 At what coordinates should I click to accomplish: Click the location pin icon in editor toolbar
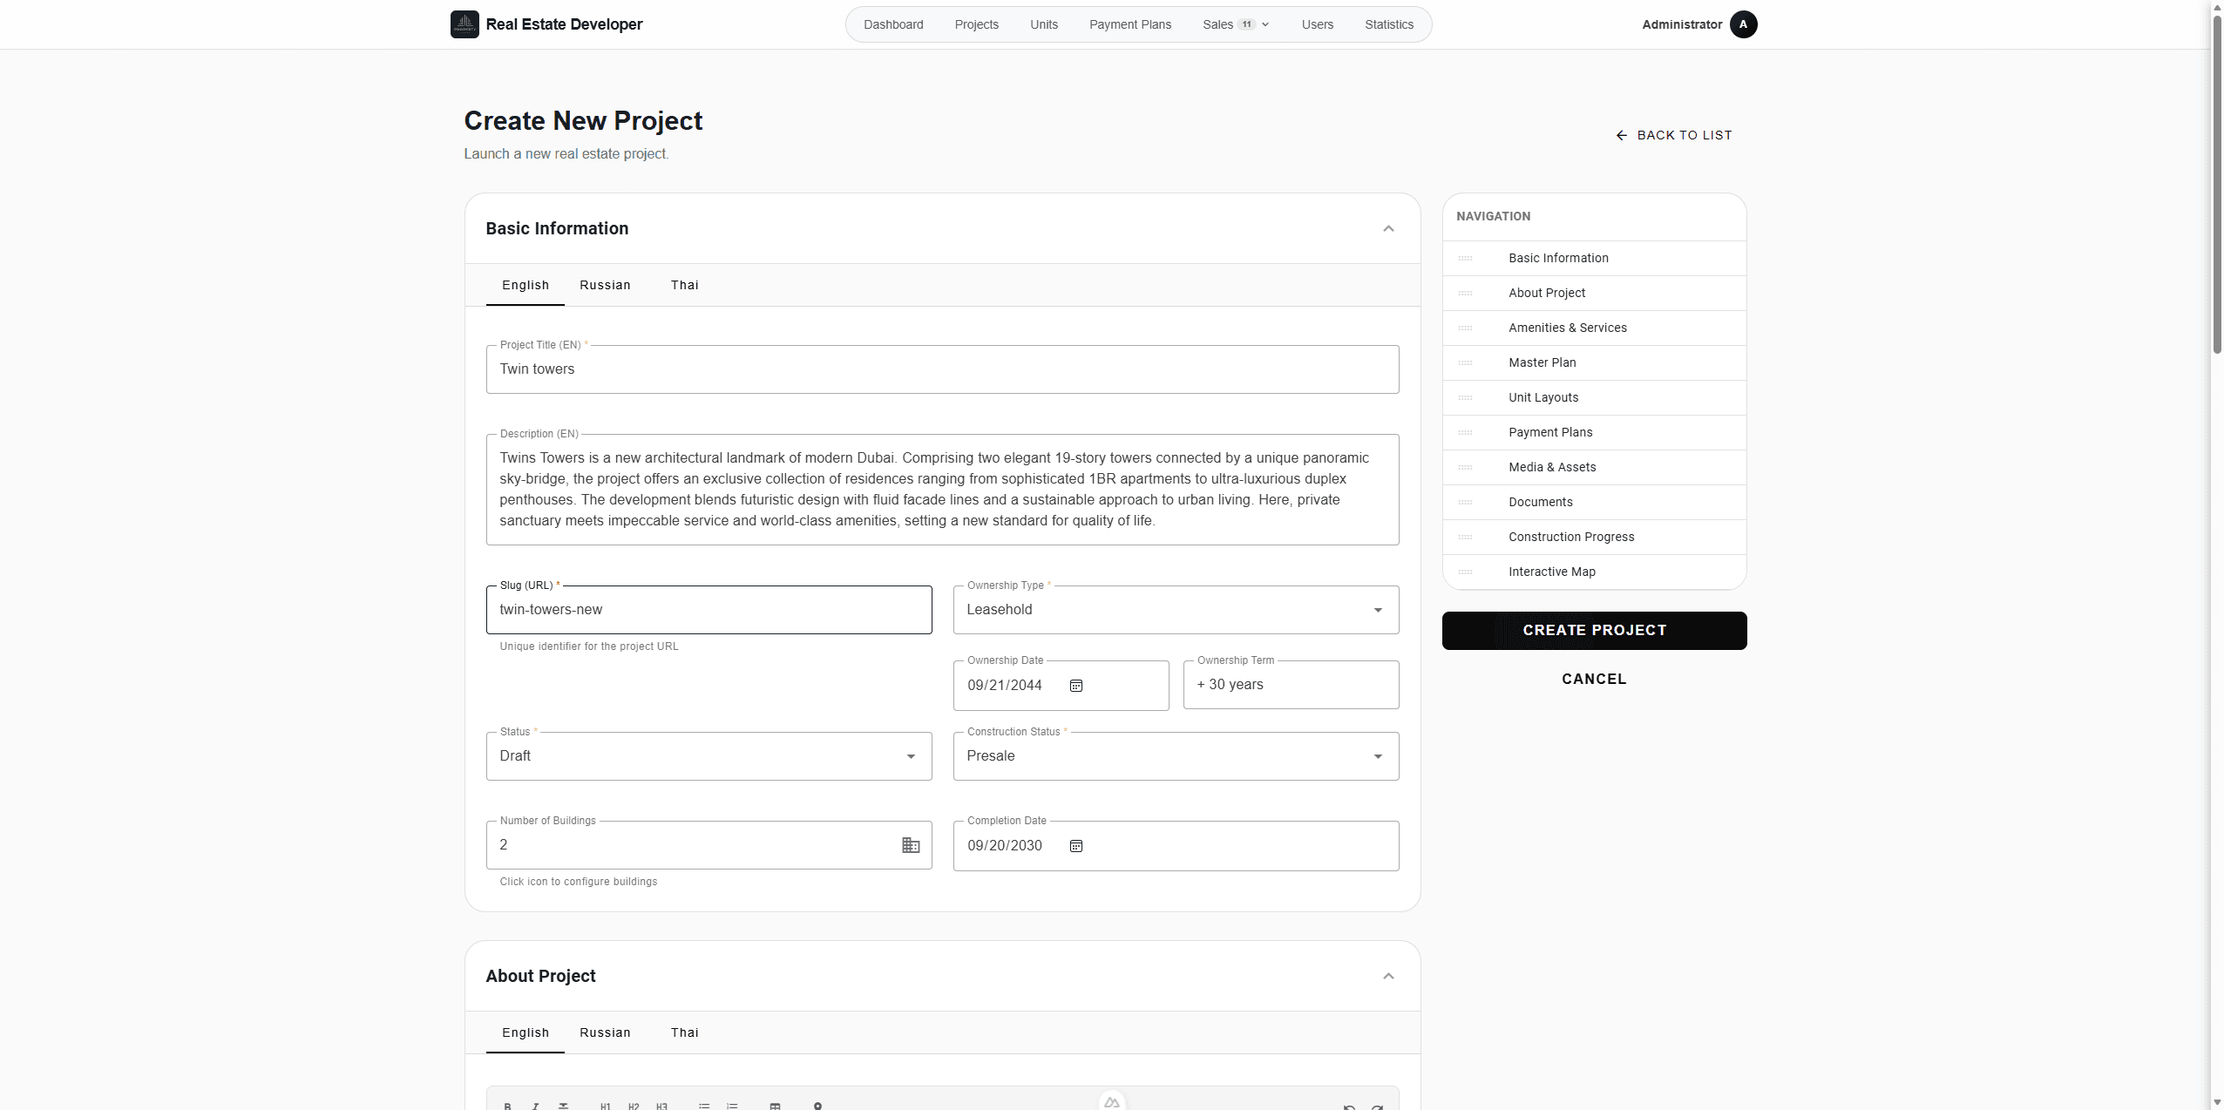pos(817,1106)
